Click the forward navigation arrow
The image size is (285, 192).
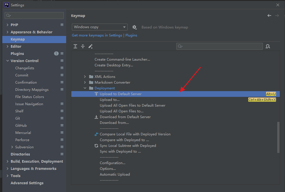pos(277,16)
